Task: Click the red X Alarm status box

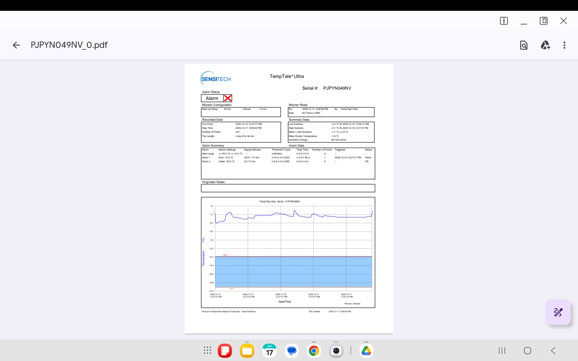Action: pyautogui.click(x=228, y=98)
